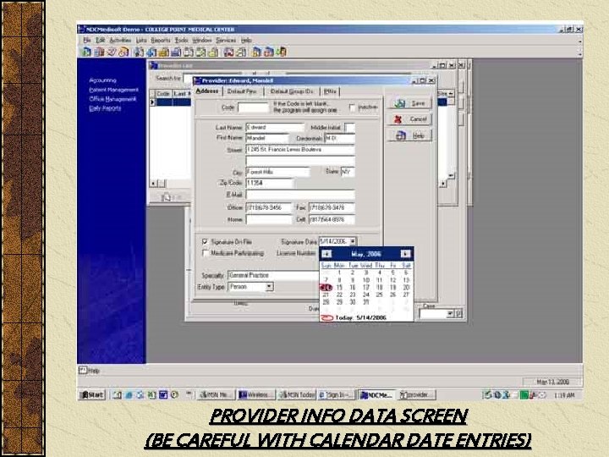Click the Code column header in Provider List
609x457 pixels.
pyautogui.click(x=163, y=94)
